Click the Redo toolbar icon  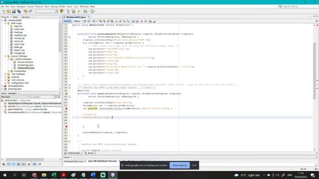(30, 11)
